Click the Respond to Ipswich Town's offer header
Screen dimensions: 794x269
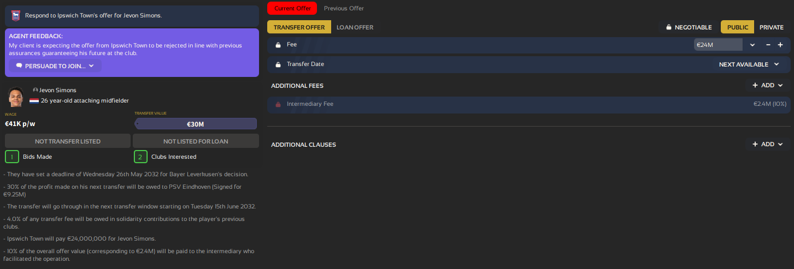[93, 15]
